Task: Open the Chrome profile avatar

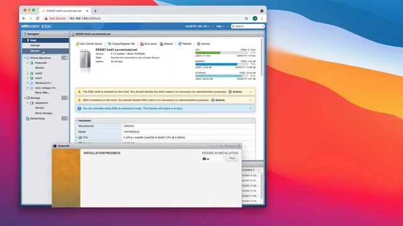Action: 254,18
